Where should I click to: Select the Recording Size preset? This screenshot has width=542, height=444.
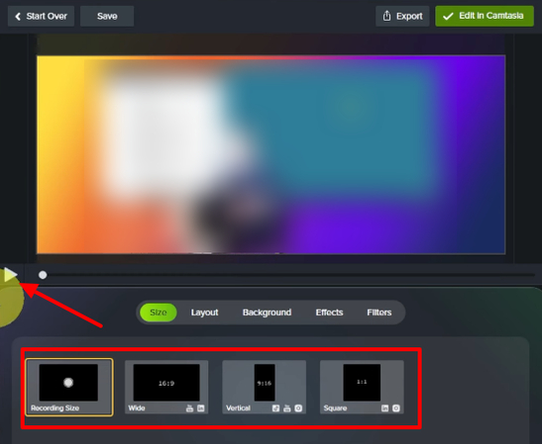pyautogui.click(x=69, y=387)
